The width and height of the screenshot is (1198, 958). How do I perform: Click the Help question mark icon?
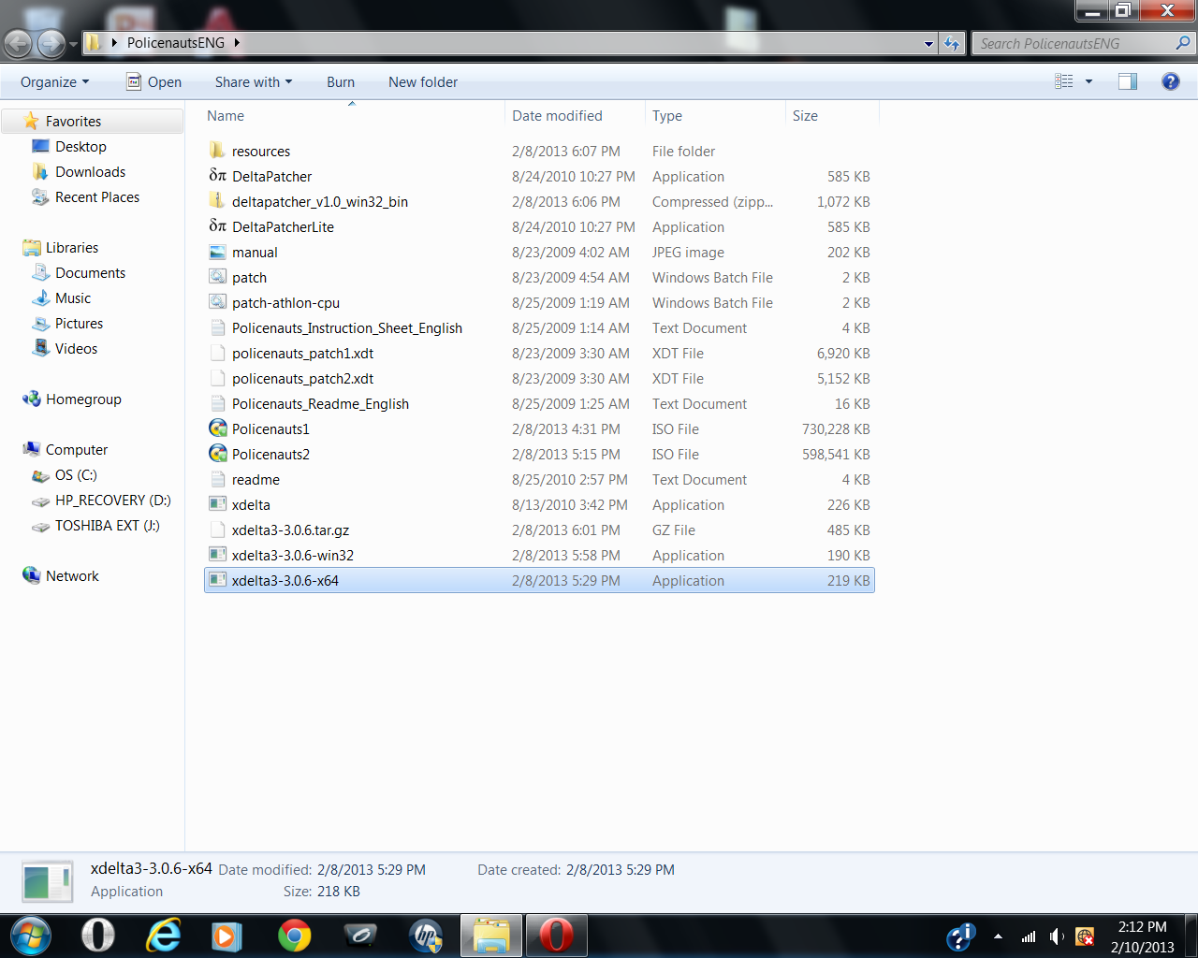tap(1170, 81)
